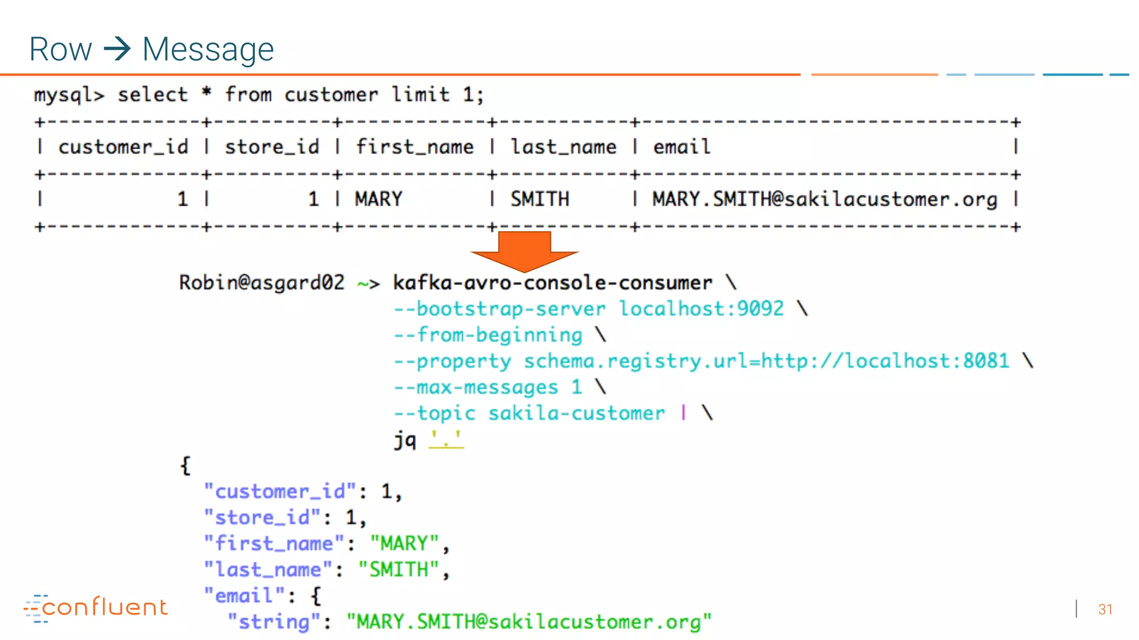
Task: Click the mysql select statement line
Action: coord(259,94)
